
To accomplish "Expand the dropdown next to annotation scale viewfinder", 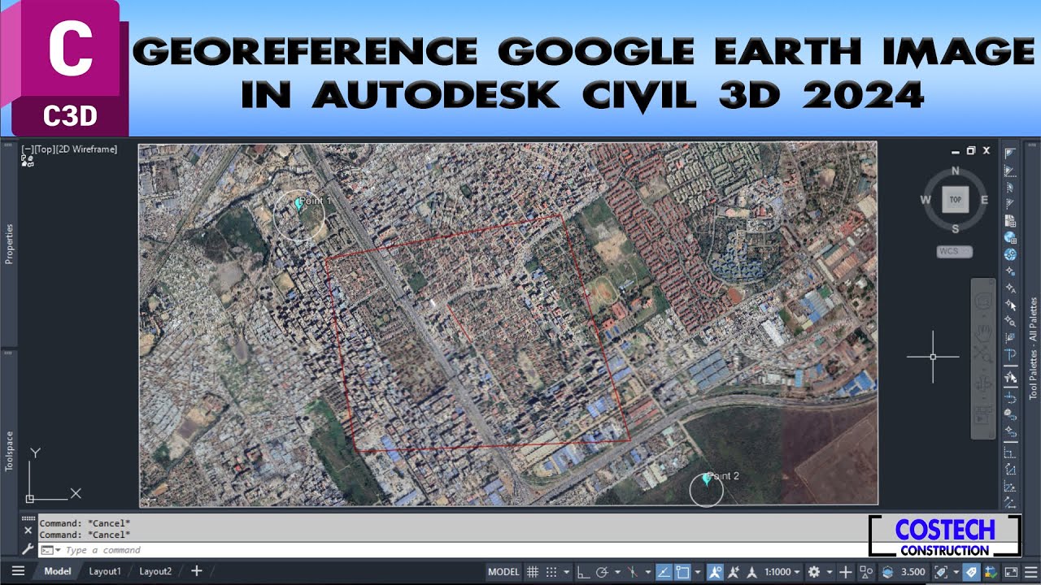I will pyautogui.click(x=956, y=572).
